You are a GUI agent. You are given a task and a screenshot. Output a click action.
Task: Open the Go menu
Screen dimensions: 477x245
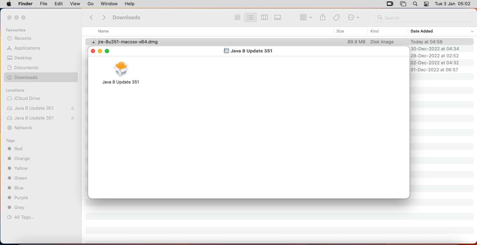tap(91, 4)
